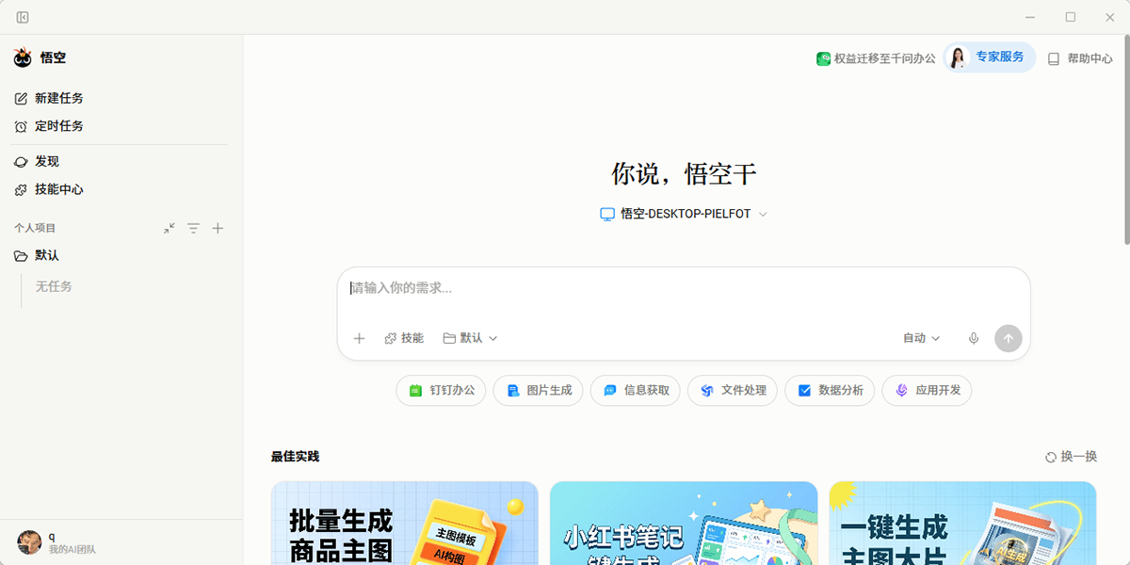Open the 批量生成商品主图 card

(405, 524)
